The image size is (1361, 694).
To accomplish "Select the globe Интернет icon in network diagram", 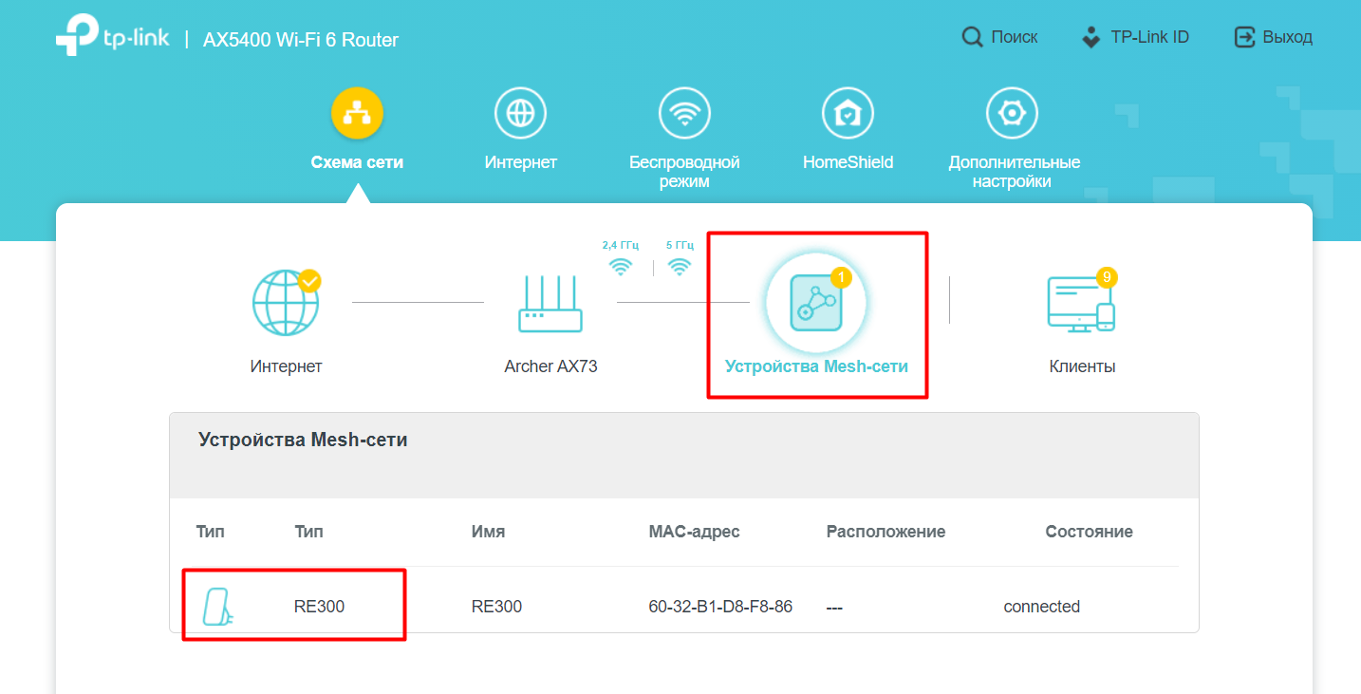I will pyautogui.click(x=286, y=303).
